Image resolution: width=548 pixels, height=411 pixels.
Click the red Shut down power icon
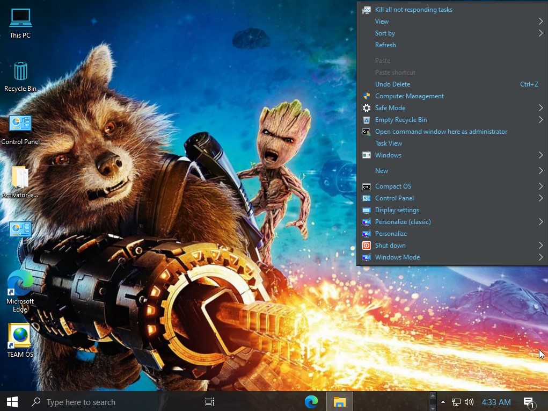click(366, 246)
